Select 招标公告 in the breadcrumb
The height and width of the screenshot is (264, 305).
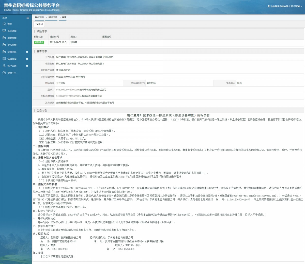53,17
